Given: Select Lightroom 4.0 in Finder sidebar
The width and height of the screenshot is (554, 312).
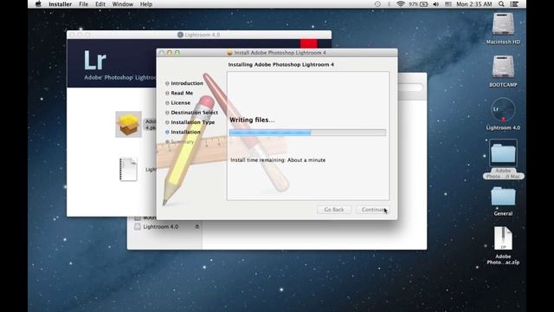Looking at the screenshot, I should point(161,227).
